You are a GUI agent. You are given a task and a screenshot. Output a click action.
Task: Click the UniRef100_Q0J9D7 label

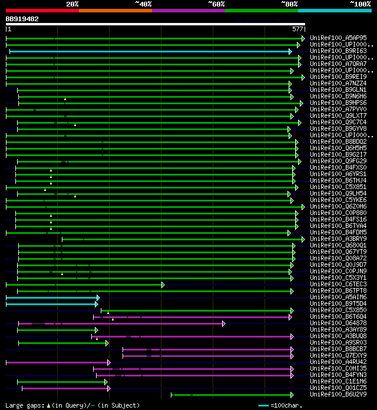[x=338, y=264]
